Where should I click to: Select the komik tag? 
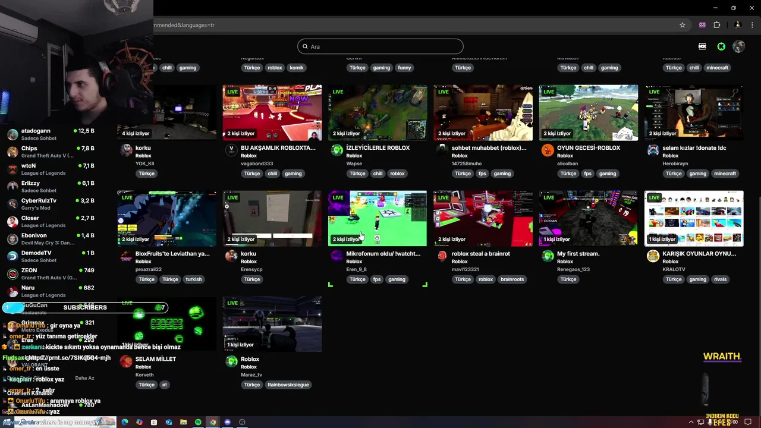tap(297, 68)
